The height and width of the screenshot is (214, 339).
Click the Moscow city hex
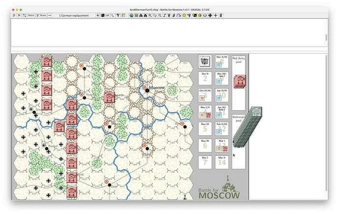click(x=146, y=90)
